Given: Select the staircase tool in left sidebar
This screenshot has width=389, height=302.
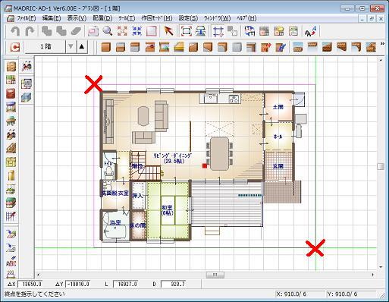Looking at the screenshot, I should point(11,148).
